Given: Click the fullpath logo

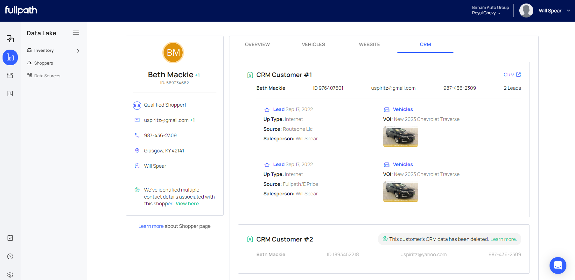Looking at the screenshot, I should [21, 10].
